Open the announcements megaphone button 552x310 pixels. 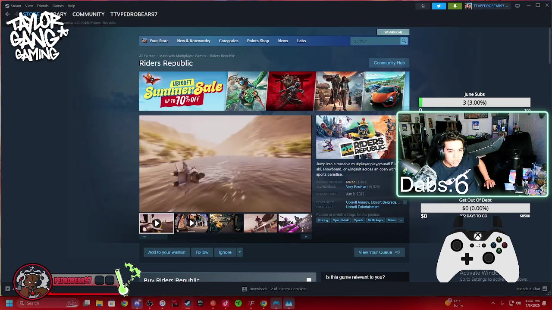pyautogui.click(x=439, y=6)
